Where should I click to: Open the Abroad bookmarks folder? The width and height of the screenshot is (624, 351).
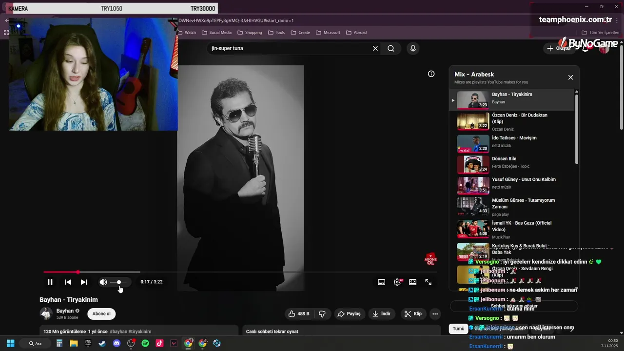[356, 32]
